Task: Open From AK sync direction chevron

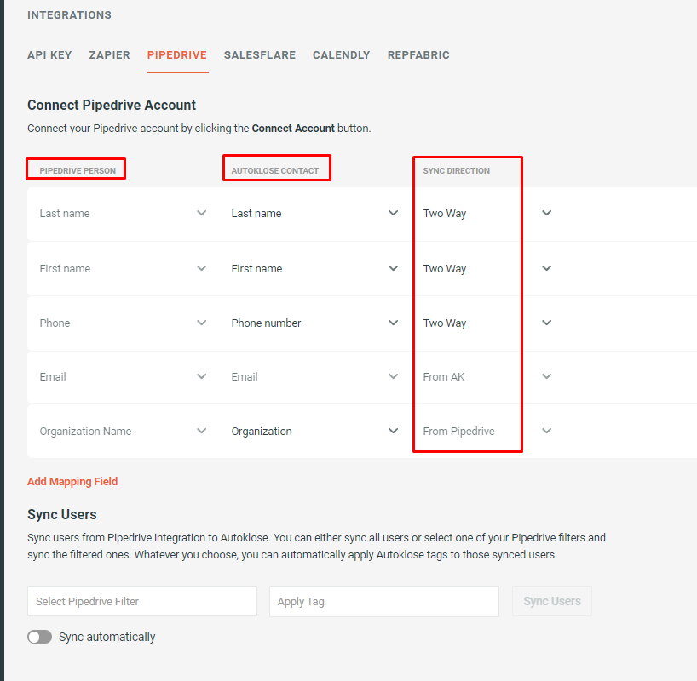Action: coord(547,376)
